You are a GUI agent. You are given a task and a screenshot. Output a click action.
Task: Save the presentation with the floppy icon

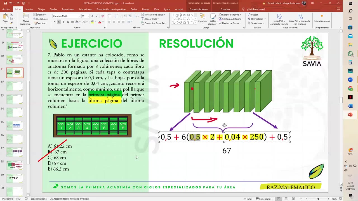point(5,3)
